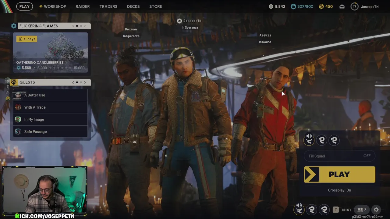
Task: Go to the Decks tab
Action: (x=133, y=6)
